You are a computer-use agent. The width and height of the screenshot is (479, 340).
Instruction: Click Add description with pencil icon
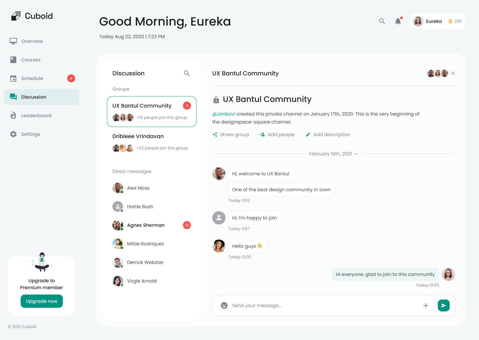pos(328,134)
